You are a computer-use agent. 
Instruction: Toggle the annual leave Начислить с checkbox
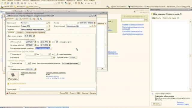[x=11, y=42]
